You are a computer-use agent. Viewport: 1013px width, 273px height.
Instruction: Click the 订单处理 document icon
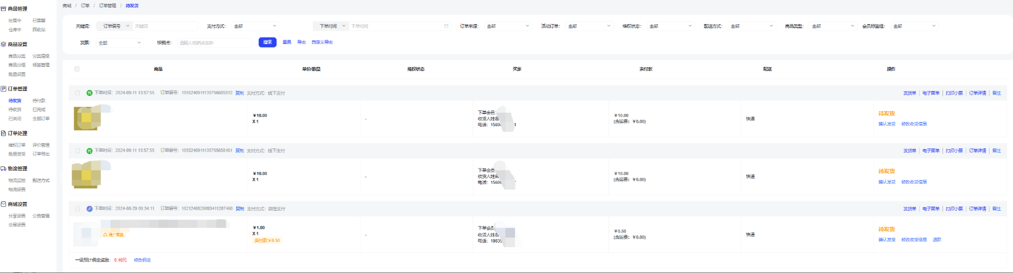click(x=4, y=133)
